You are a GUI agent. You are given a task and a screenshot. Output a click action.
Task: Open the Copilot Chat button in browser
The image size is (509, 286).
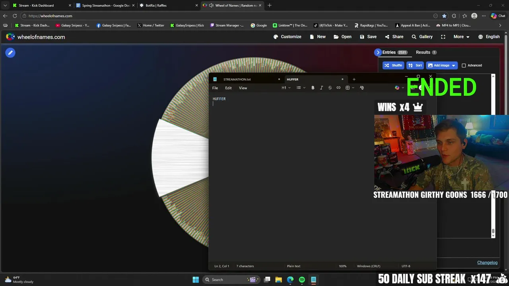coord(498,16)
